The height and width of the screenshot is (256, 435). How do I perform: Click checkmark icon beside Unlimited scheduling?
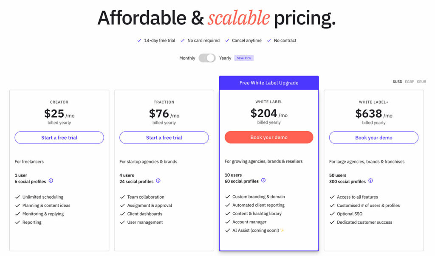click(x=17, y=197)
